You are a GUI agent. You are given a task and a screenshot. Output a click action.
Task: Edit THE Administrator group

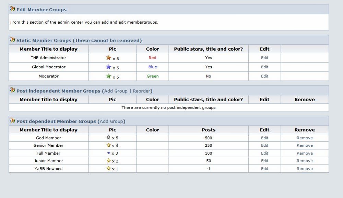click(264, 58)
